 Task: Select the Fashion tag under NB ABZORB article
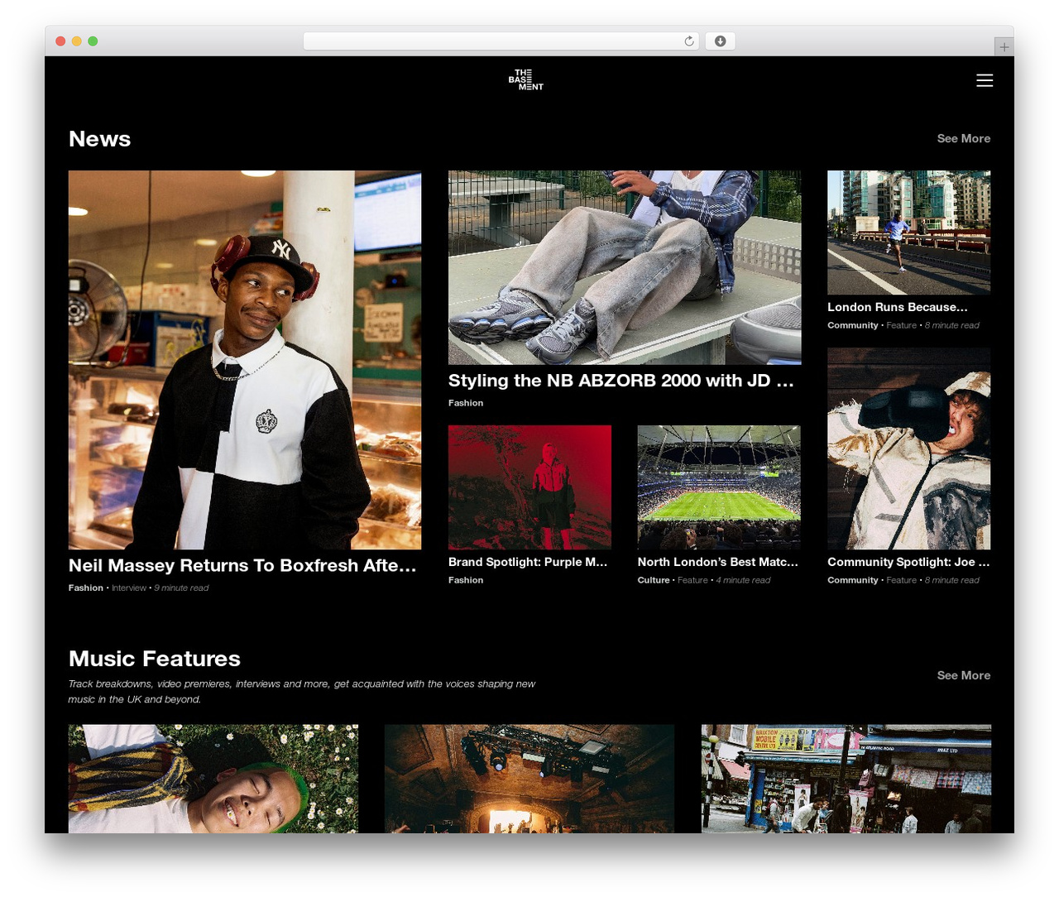[466, 403]
